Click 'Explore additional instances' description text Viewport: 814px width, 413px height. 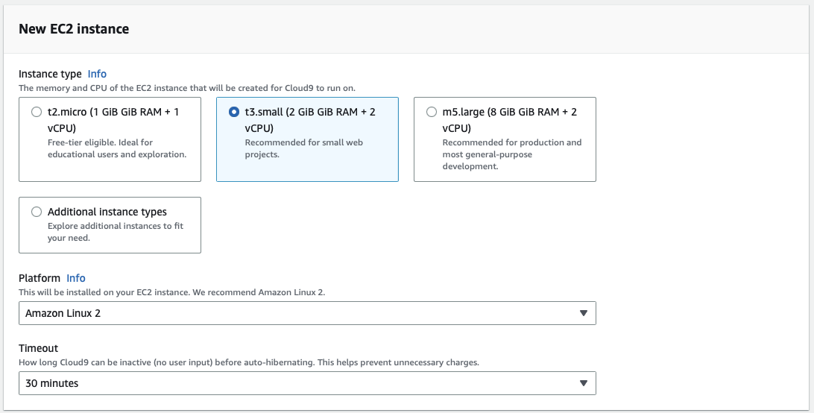click(x=115, y=232)
